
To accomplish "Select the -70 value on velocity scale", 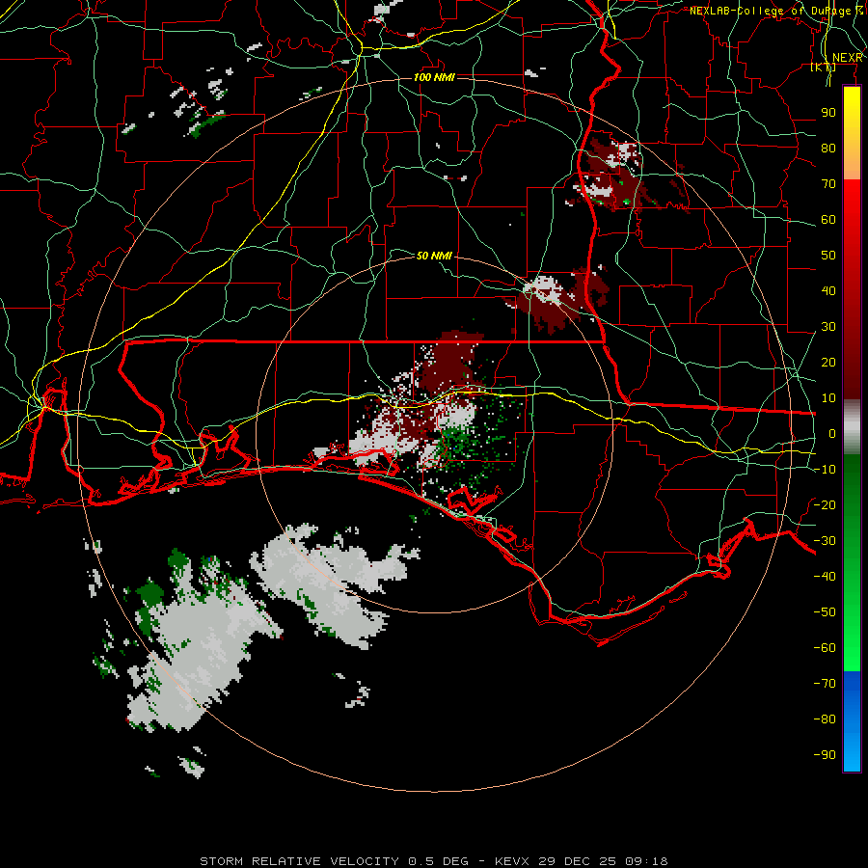I will [x=825, y=683].
